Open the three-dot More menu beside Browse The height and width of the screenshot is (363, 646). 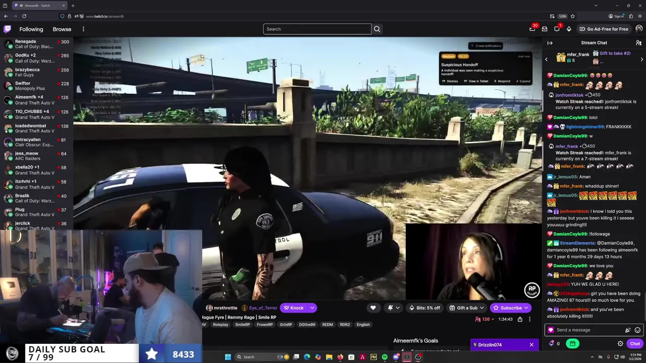coord(83,29)
